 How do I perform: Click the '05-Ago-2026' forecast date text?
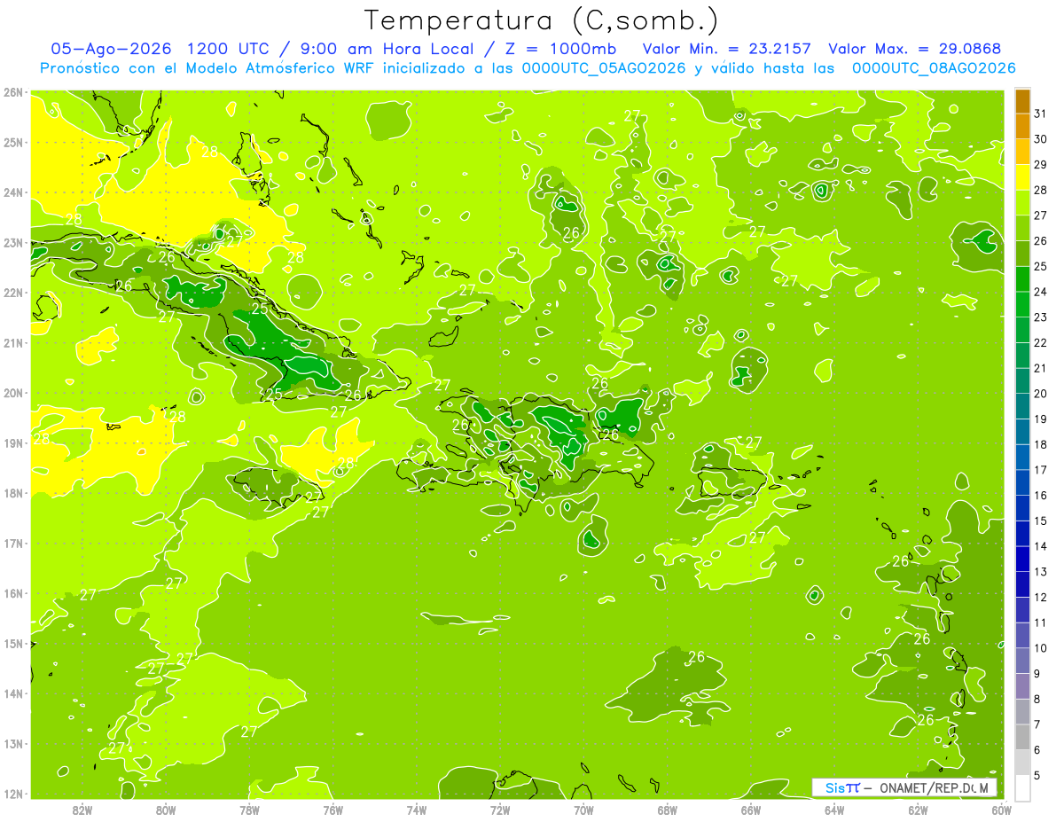coord(111,49)
